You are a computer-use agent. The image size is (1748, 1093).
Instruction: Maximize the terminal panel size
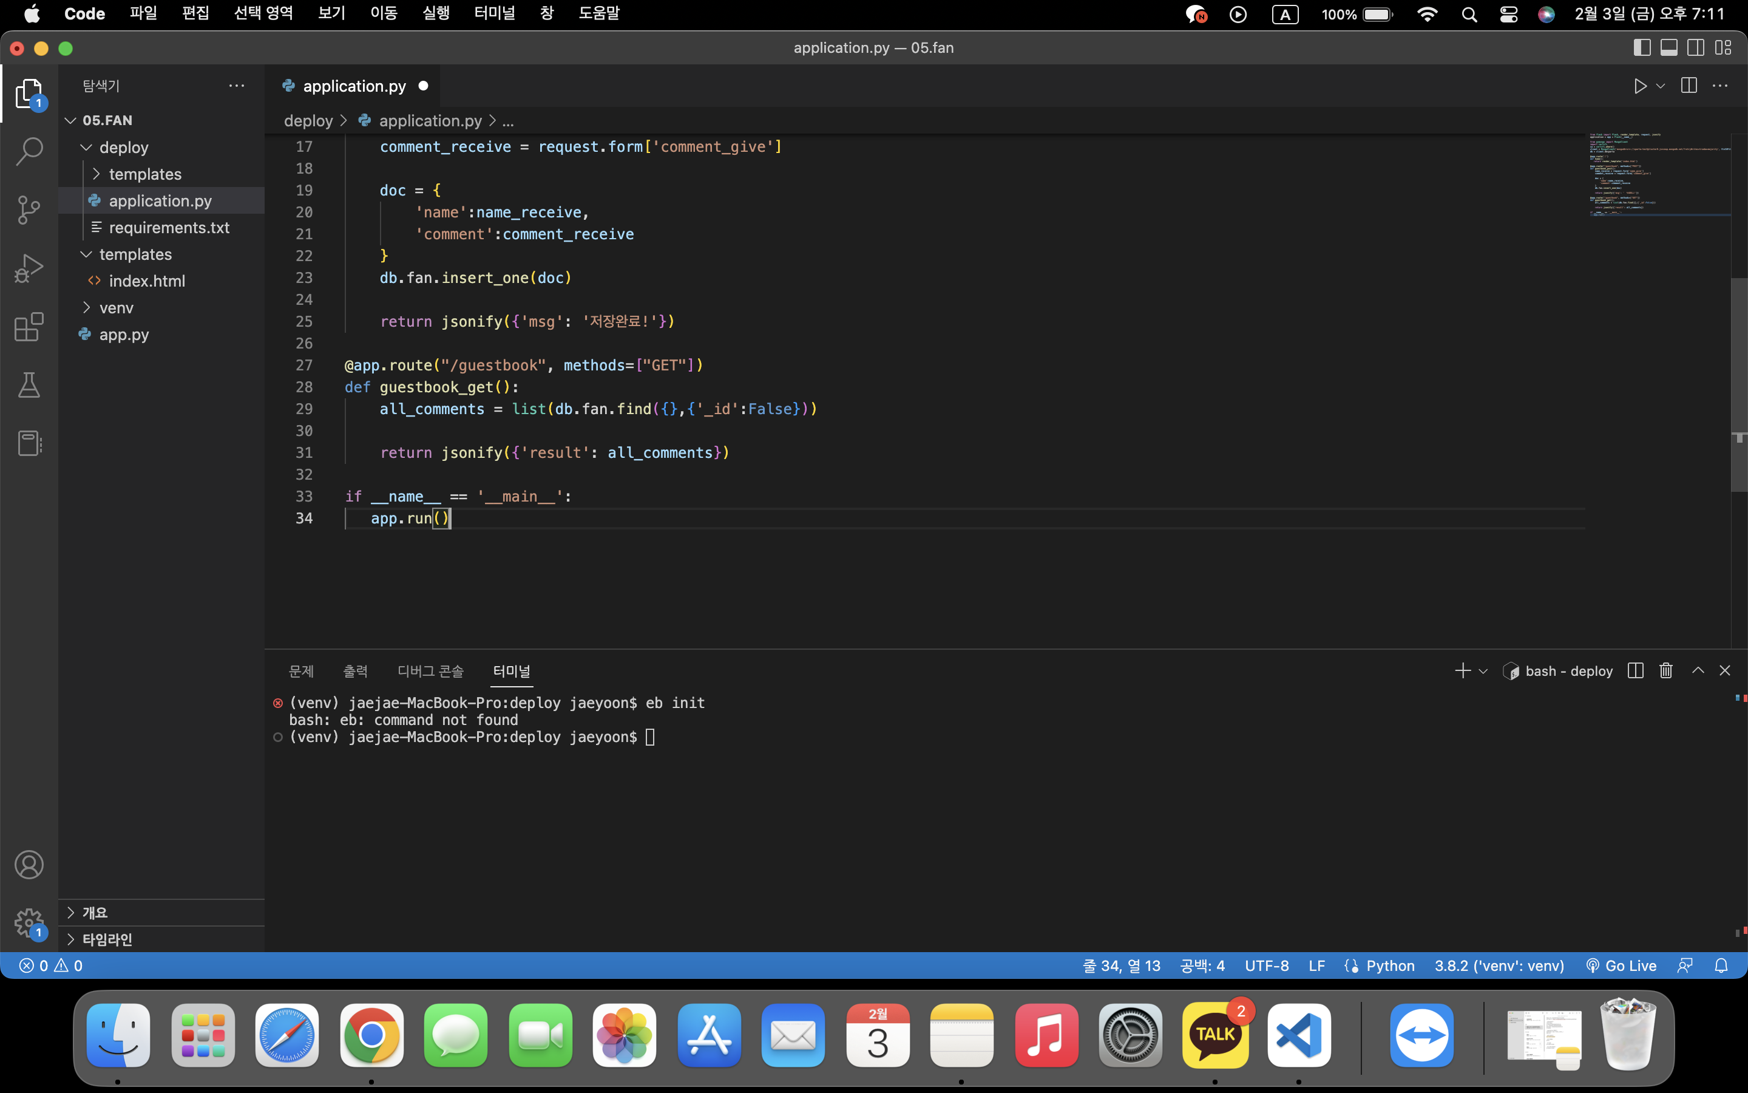tap(1698, 671)
